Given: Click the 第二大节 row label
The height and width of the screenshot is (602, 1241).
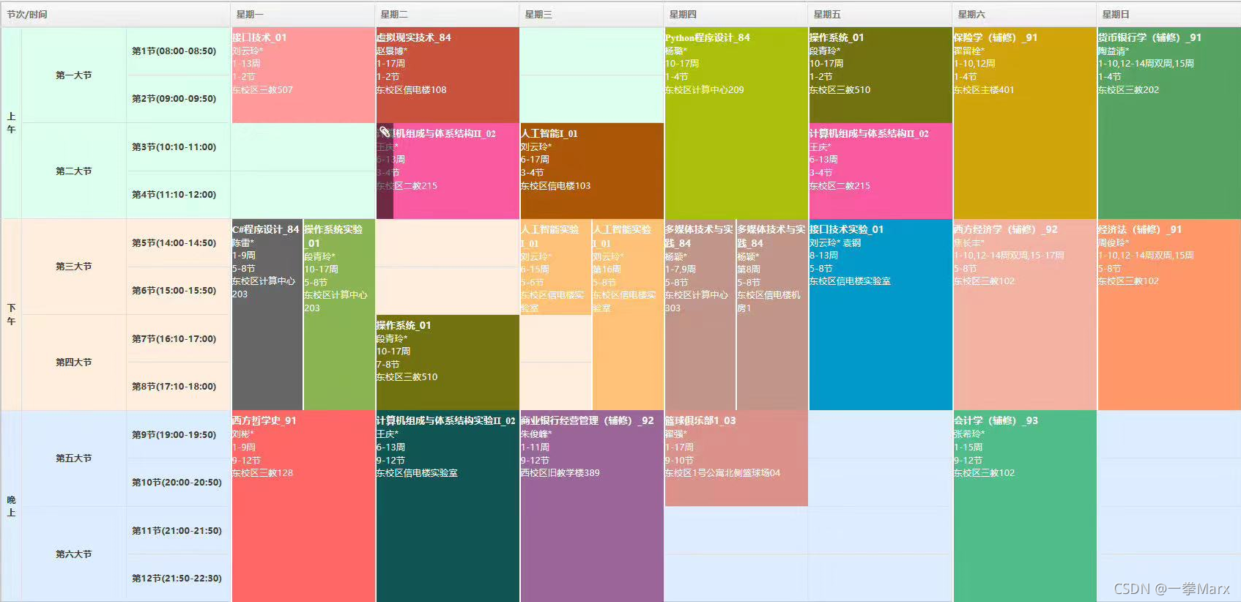Looking at the screenshot, I should coord(74,171).
